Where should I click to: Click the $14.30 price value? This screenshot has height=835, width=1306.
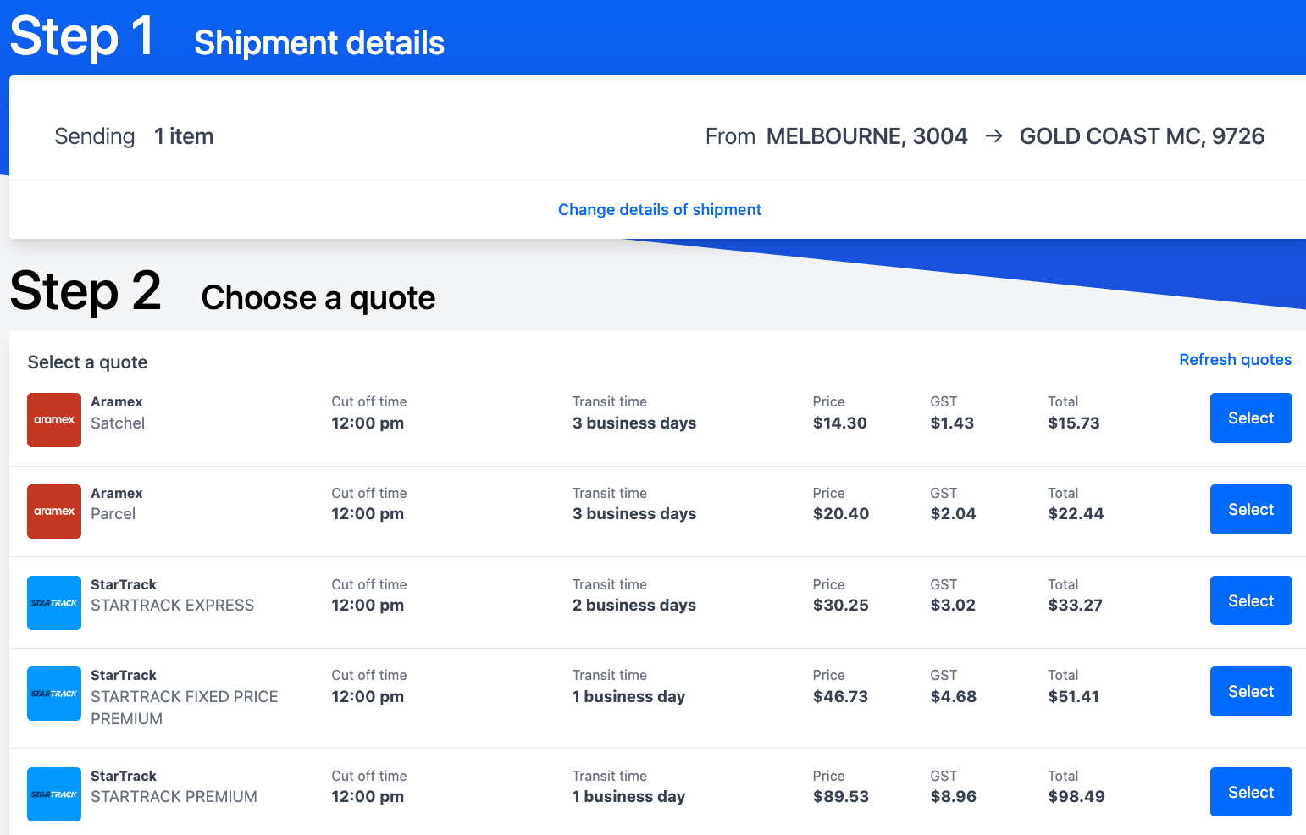[840, 423]
